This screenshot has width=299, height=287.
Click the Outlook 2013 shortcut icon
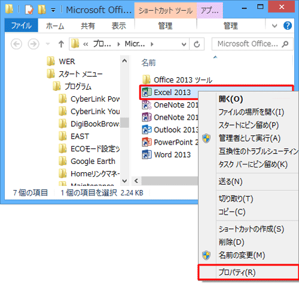tap(147, 130)
